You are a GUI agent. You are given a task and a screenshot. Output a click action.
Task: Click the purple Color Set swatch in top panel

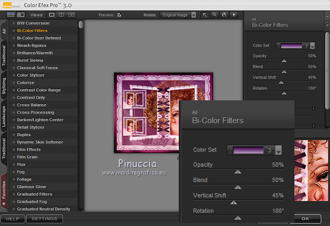[x=291, y=46]
